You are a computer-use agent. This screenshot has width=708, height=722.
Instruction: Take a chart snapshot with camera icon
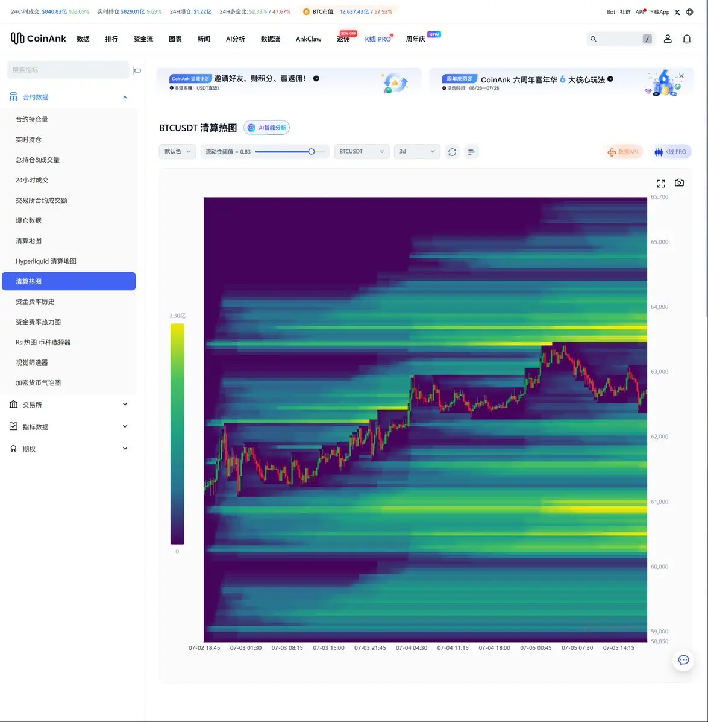[679, 183]
